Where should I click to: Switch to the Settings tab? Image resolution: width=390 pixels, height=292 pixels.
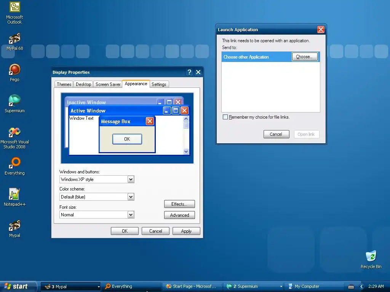point(159,84)
